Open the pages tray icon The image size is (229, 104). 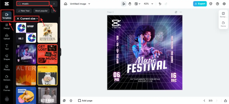click(226, 101)
